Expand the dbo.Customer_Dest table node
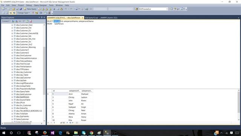The width and height of the screenshot is (241, 136). (12, 25)
